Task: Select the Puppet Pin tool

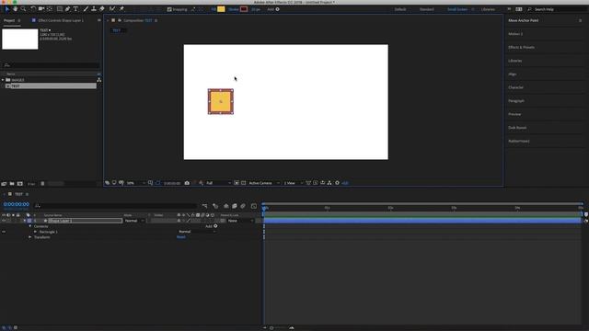Action: pyautogui.click(x=121, y=9)
